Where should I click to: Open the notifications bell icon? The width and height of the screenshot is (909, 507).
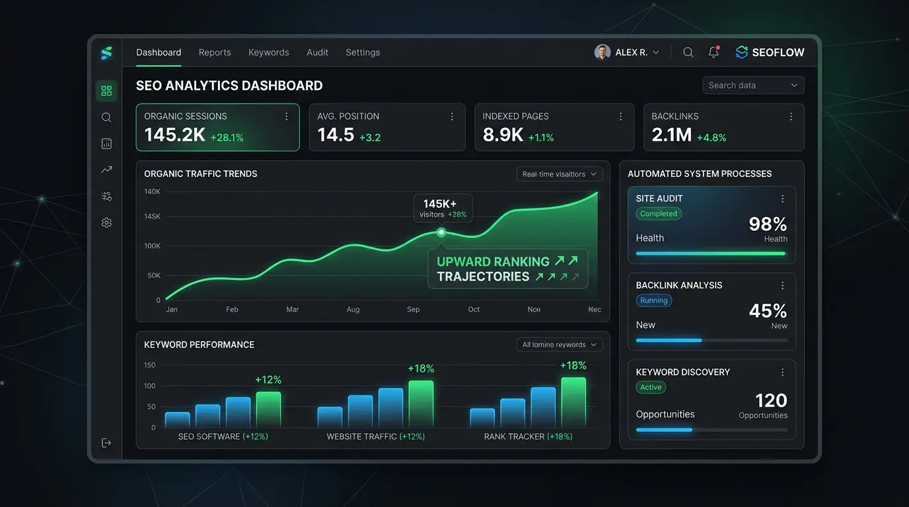(x=713, y=52)
